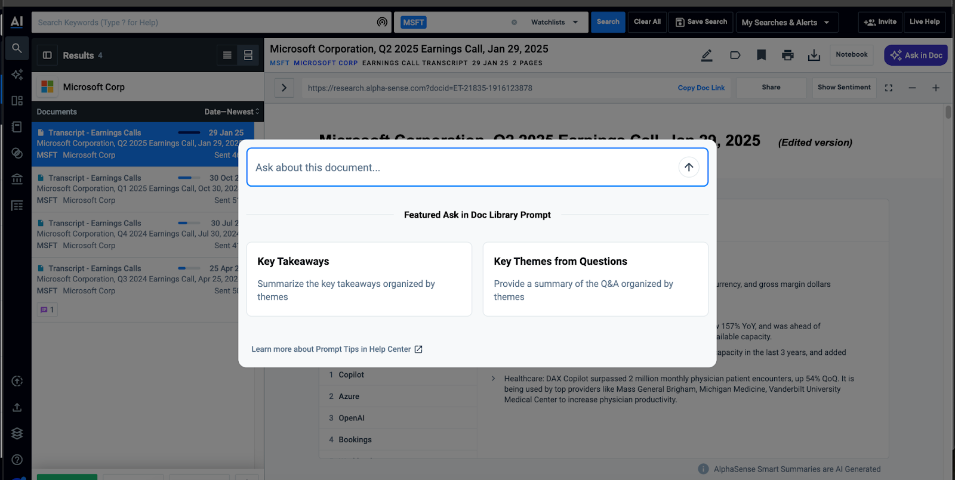Expand the collapsed panel arrow beside URL

coord(284,88)
